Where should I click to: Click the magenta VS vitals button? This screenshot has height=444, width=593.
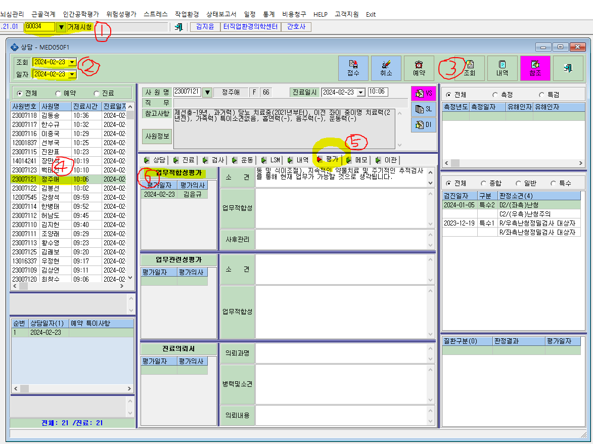(424, 94)
